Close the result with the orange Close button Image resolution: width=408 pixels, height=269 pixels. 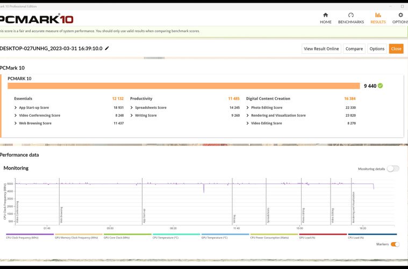click(396, 49)
